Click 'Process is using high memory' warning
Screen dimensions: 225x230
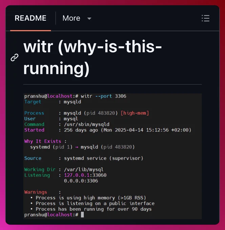[91, 198]
